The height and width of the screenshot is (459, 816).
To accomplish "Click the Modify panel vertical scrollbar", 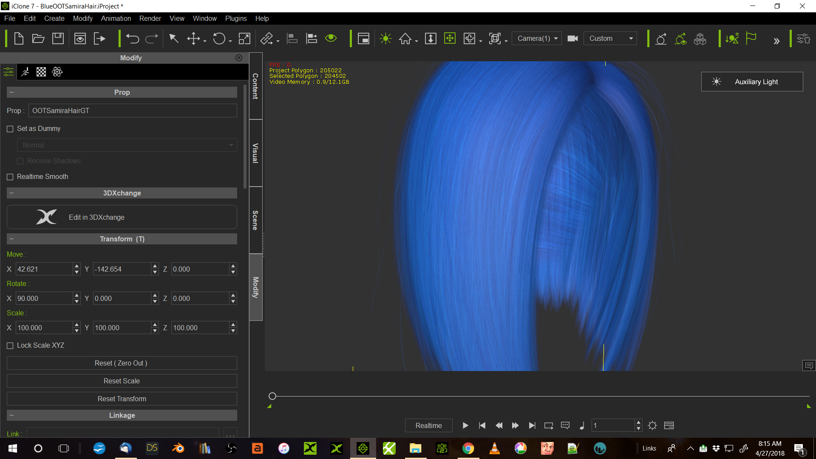I will point(245,137).
